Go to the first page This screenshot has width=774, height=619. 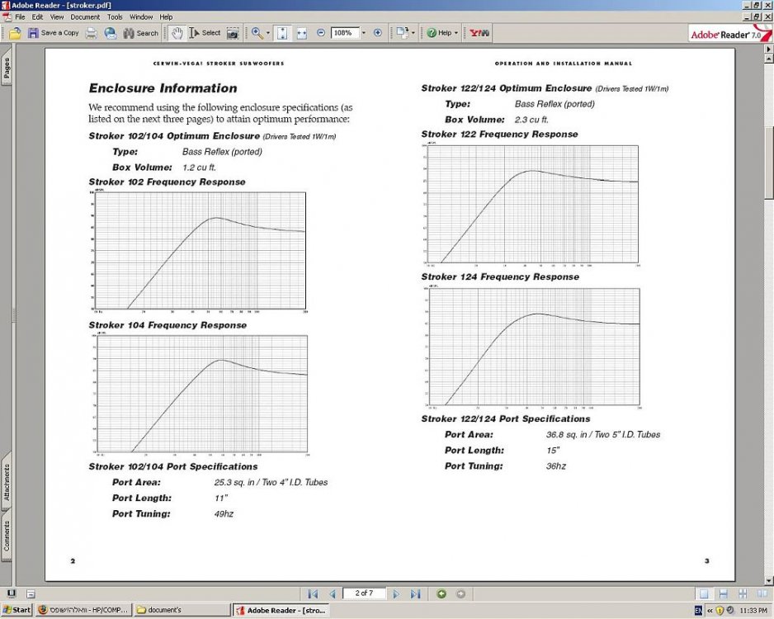[x=313, y=593]
